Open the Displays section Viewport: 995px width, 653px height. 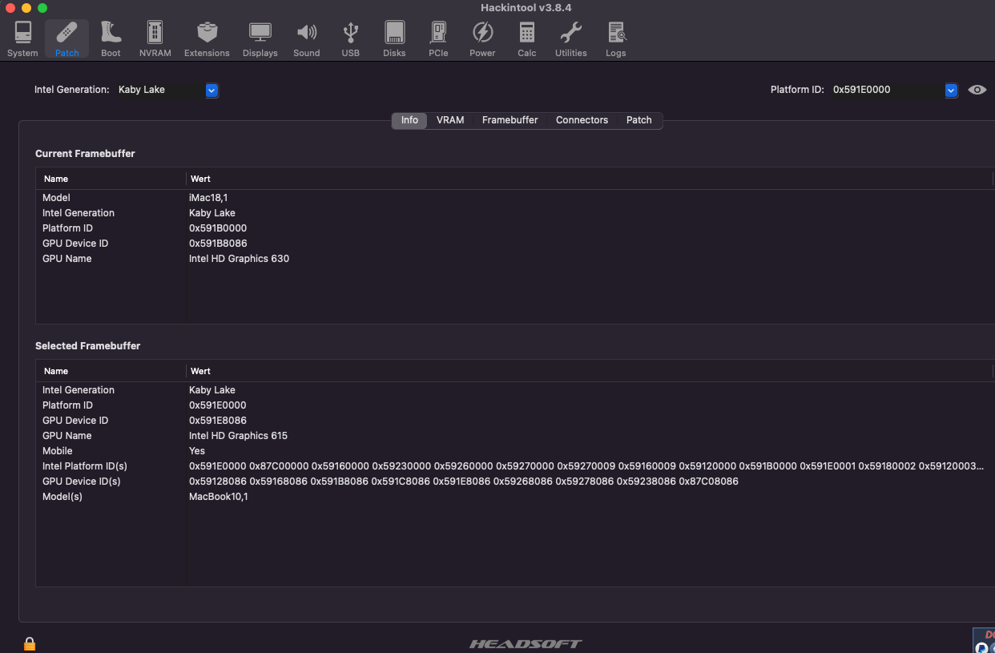click(260, 39)
